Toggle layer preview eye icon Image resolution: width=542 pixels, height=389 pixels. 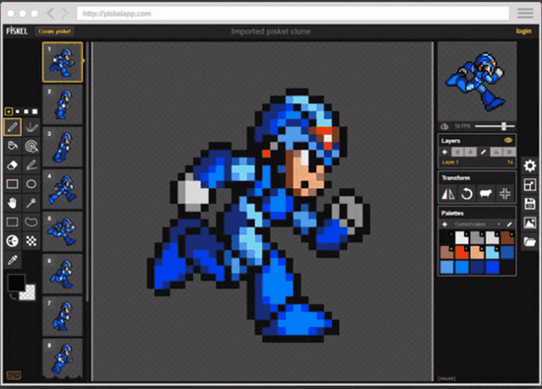[508, 140]
